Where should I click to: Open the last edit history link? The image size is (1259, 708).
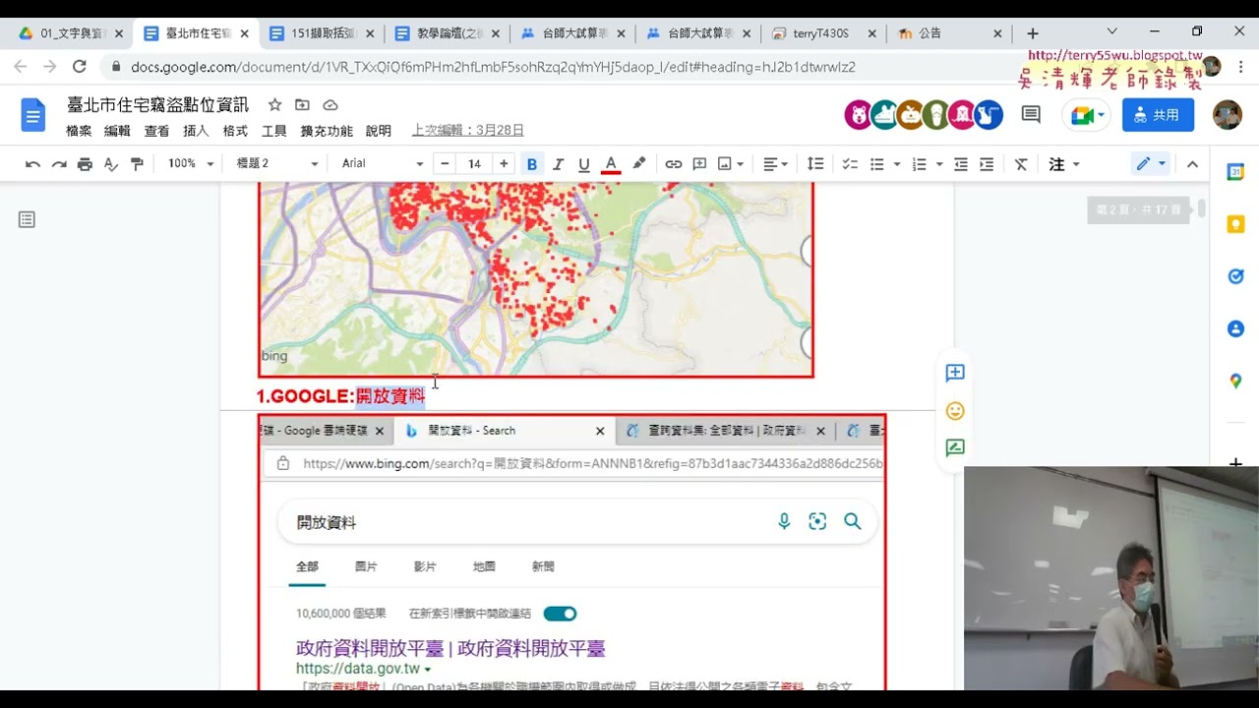point(467,131)
